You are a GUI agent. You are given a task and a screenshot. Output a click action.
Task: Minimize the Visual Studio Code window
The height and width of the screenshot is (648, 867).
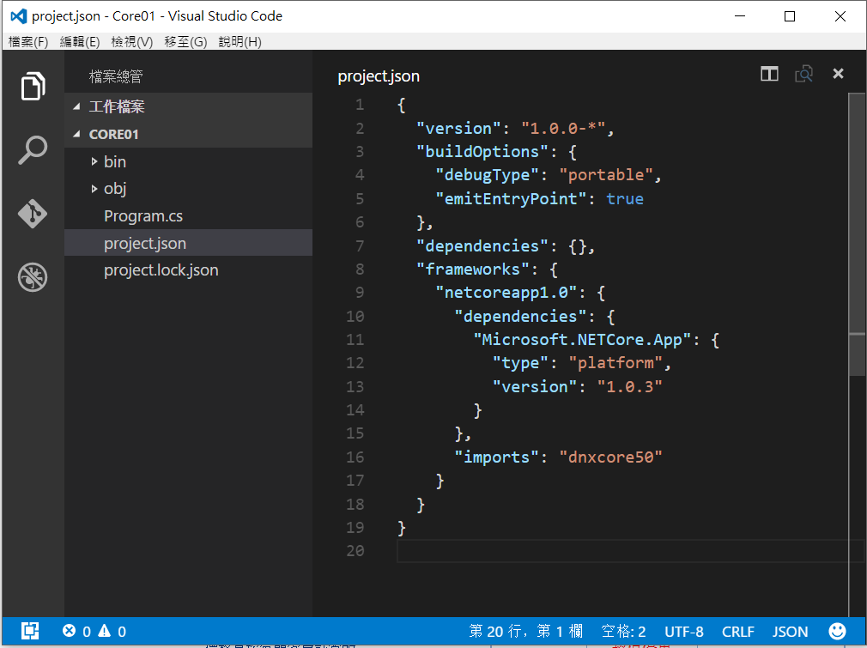(x=740, y=16)
